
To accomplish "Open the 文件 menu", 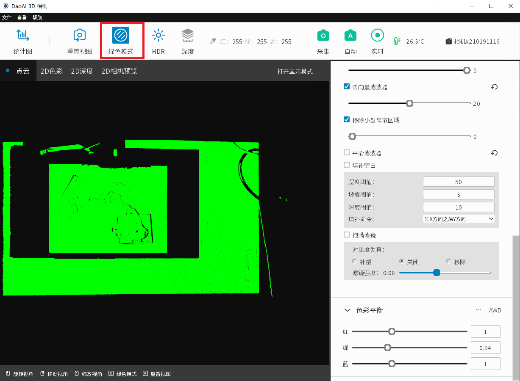I will [x=7, y=17].
